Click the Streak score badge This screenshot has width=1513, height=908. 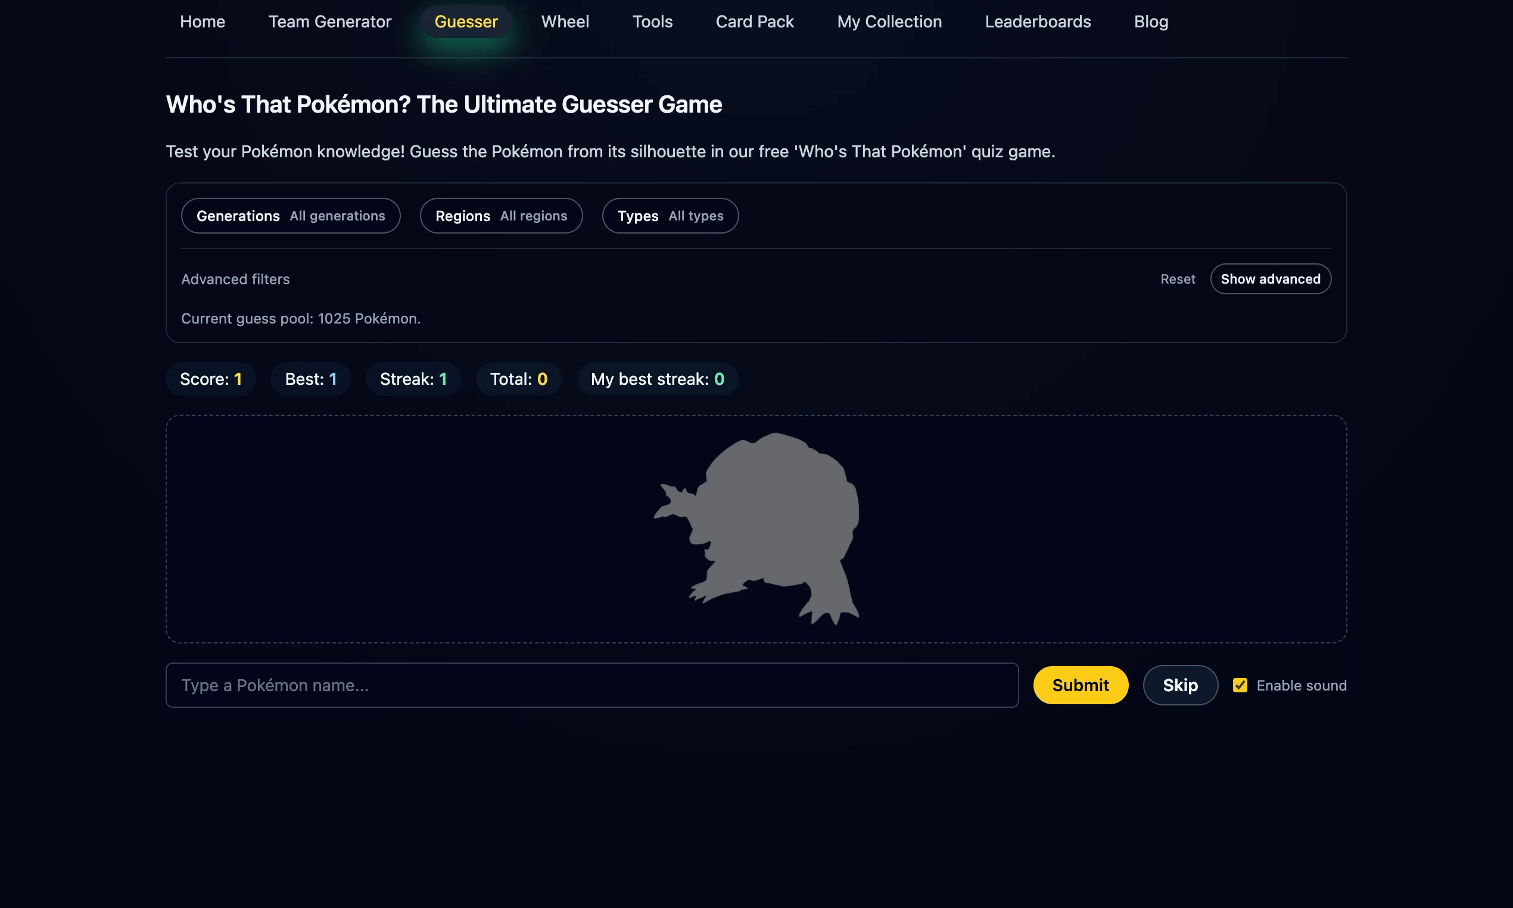(413, 379)
